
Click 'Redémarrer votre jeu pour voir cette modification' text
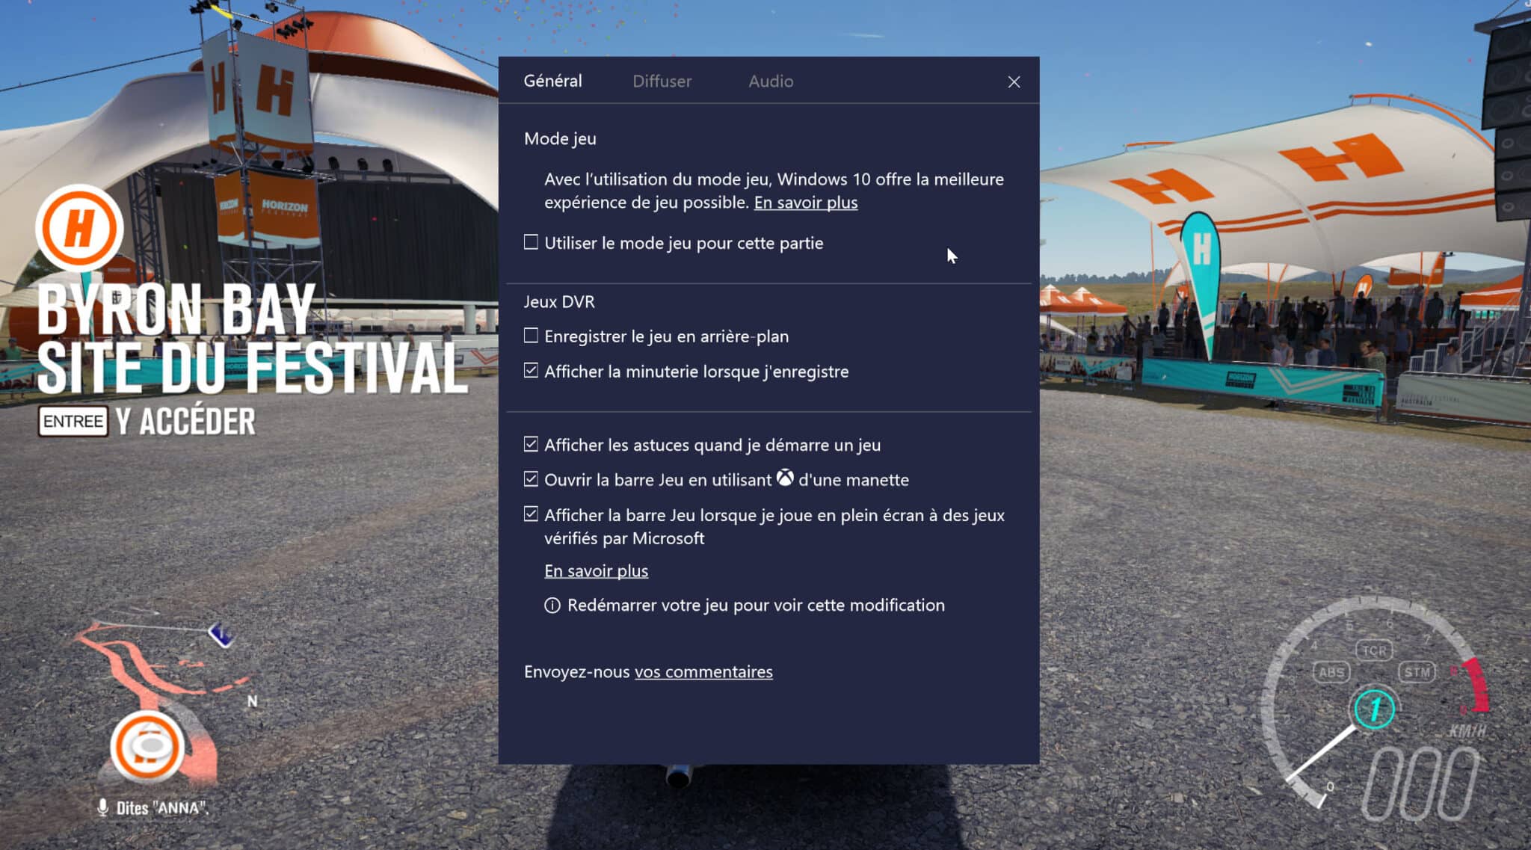coord(756,605)
